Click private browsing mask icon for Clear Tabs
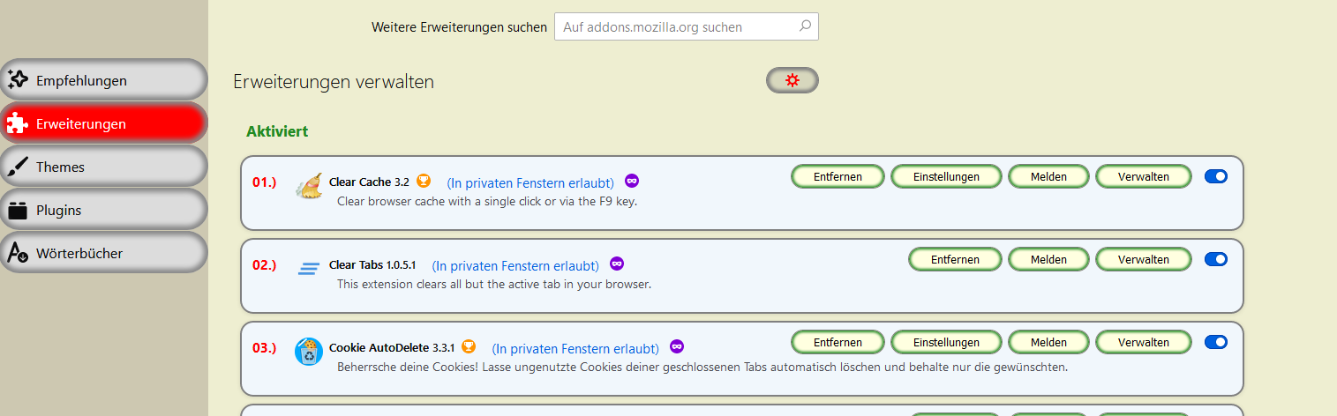Image resolution: width=1337 pixels, height=416 pixels. tap(617, 264)
